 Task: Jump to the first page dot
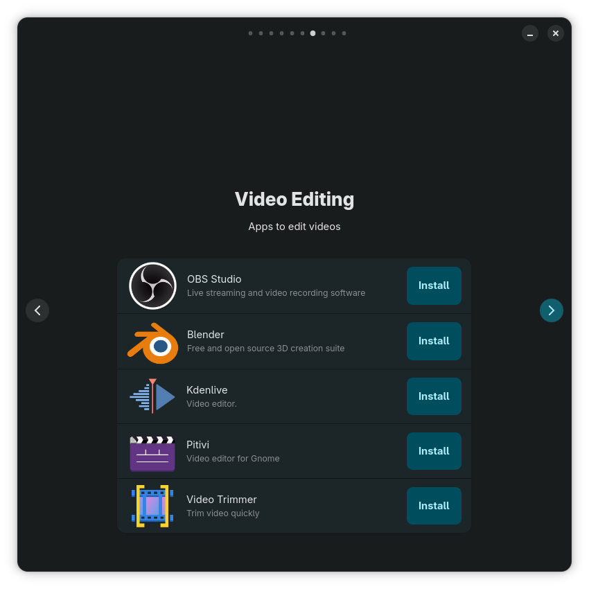point(250,33)
